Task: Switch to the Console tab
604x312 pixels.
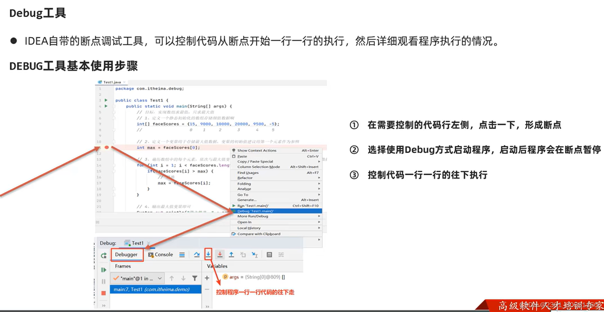Action: (x=161, y=254)
